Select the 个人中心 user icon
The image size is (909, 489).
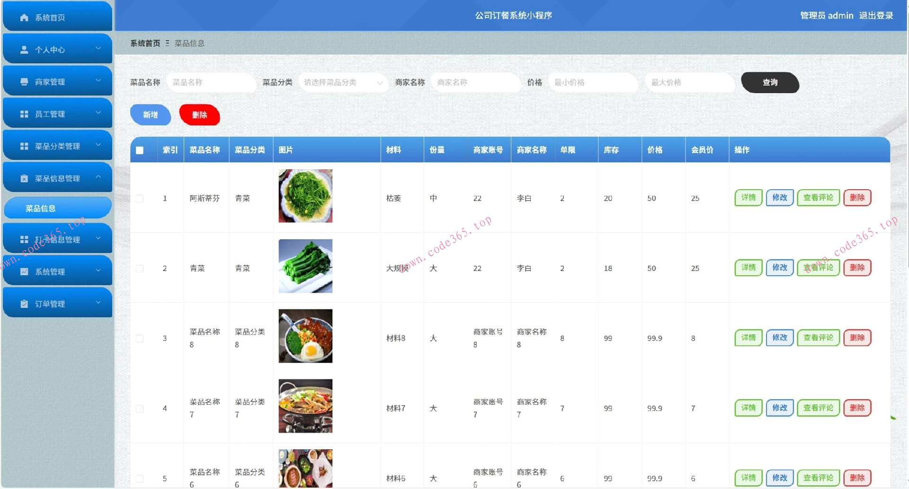pos(24,49)
